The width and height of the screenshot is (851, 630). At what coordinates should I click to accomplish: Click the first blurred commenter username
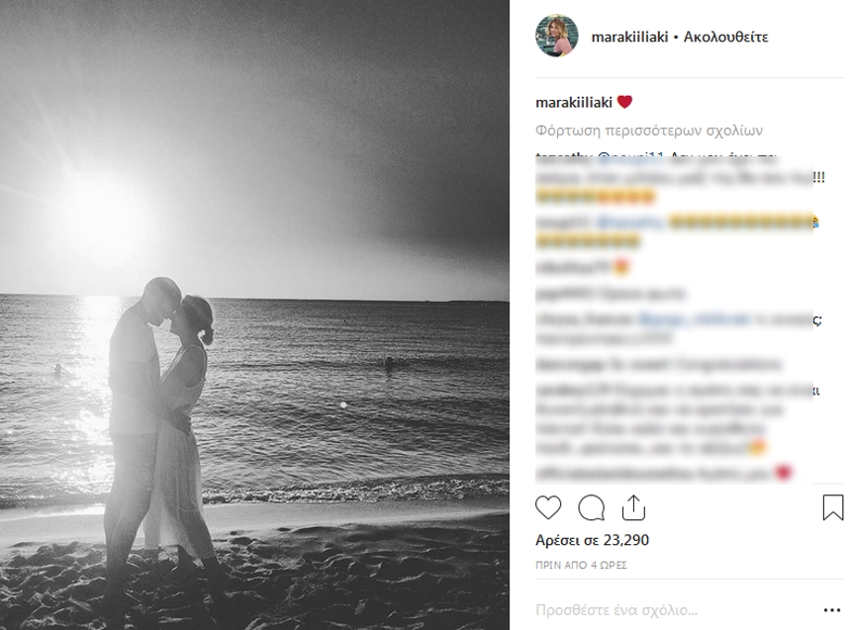coord(563,158)
